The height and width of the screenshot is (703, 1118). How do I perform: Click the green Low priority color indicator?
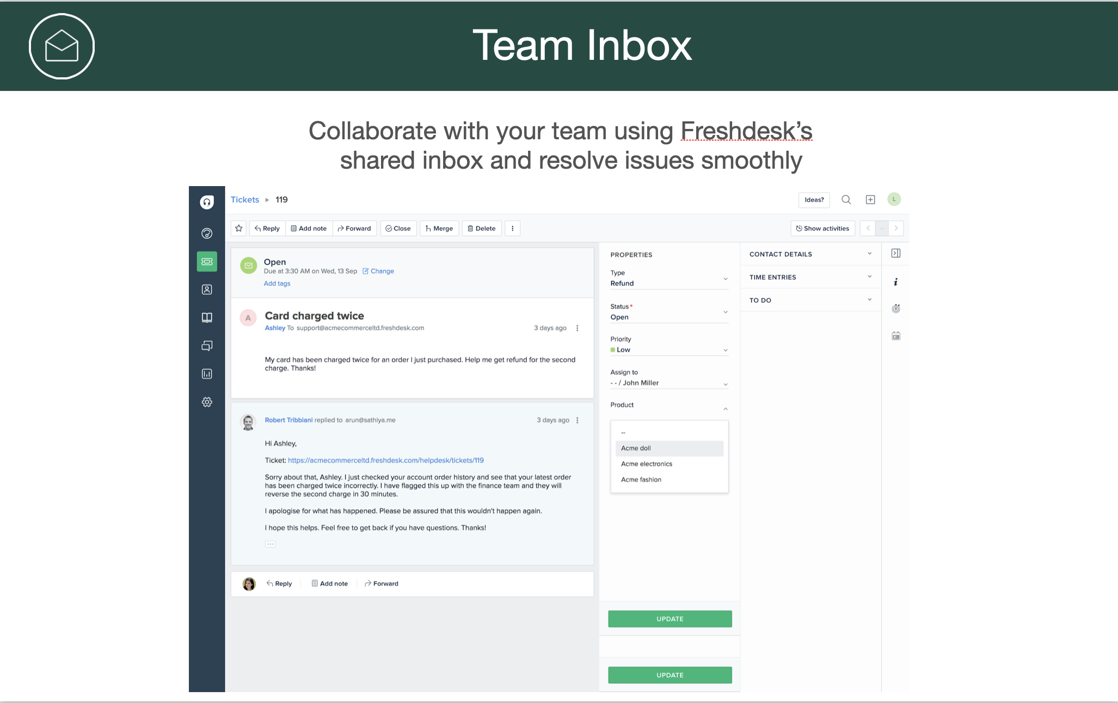tap(613, 350)
